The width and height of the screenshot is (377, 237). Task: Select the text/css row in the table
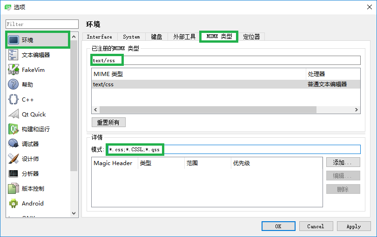(x=226, y=84)
